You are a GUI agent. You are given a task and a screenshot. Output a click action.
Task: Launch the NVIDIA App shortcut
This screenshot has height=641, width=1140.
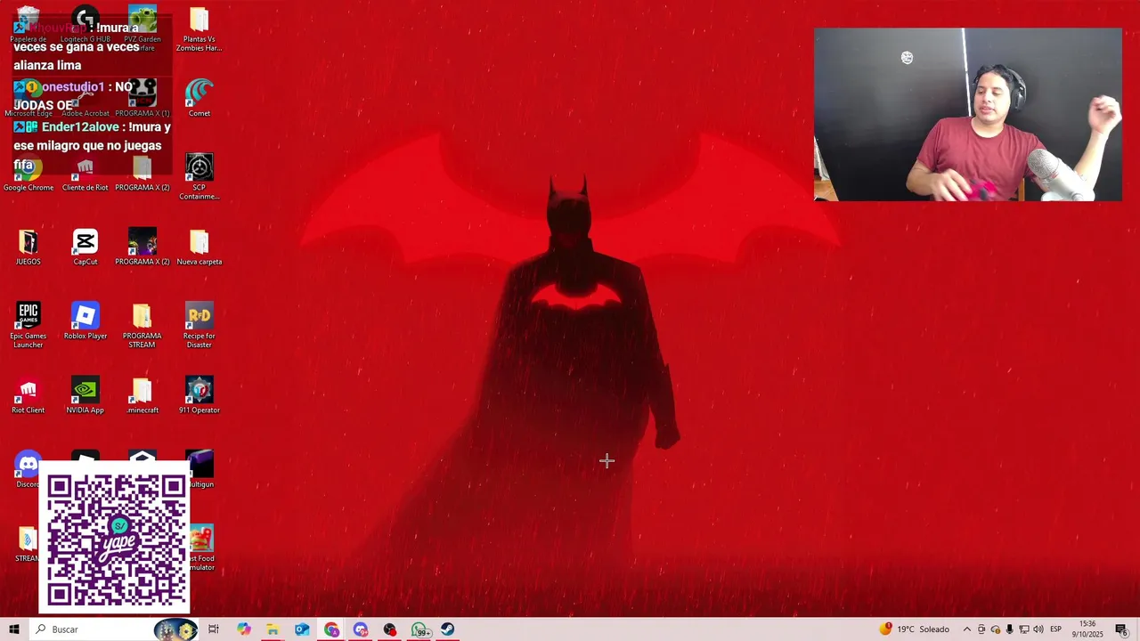tap(85, 394)
